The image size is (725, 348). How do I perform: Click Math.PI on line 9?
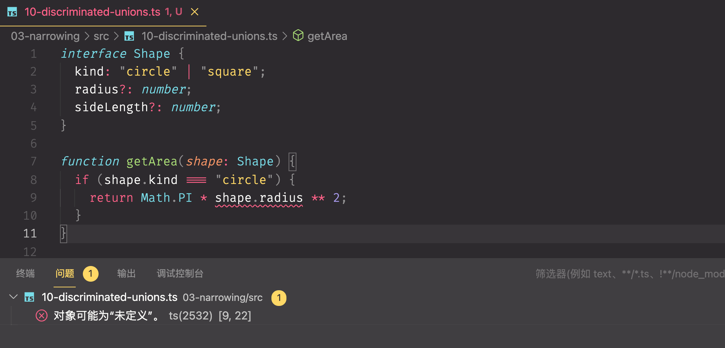tap(166, 198)
